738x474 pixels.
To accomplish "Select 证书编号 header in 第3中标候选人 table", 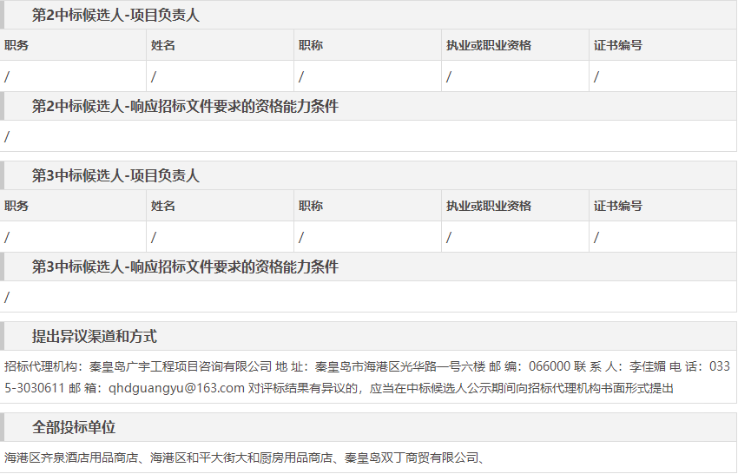I will point(618,206).
